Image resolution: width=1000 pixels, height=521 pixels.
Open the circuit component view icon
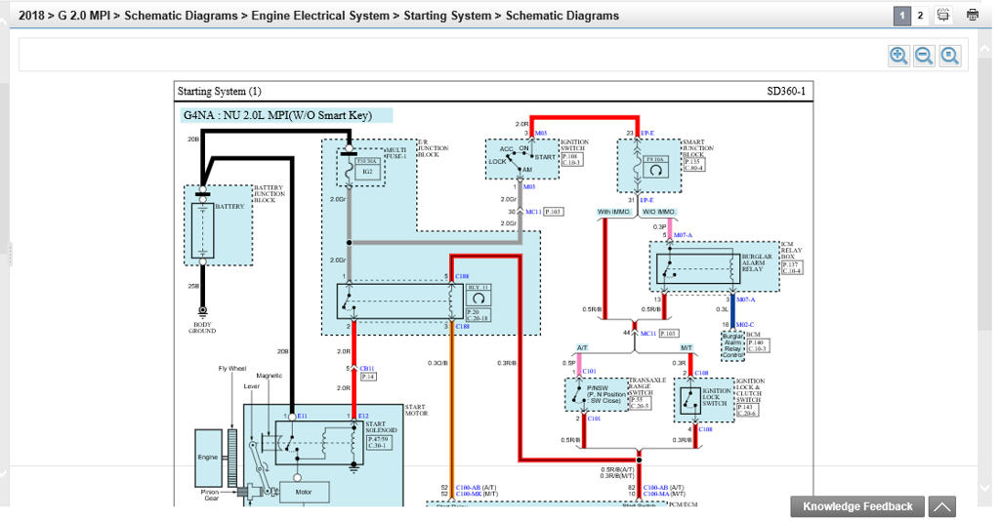tap(943, 16)
